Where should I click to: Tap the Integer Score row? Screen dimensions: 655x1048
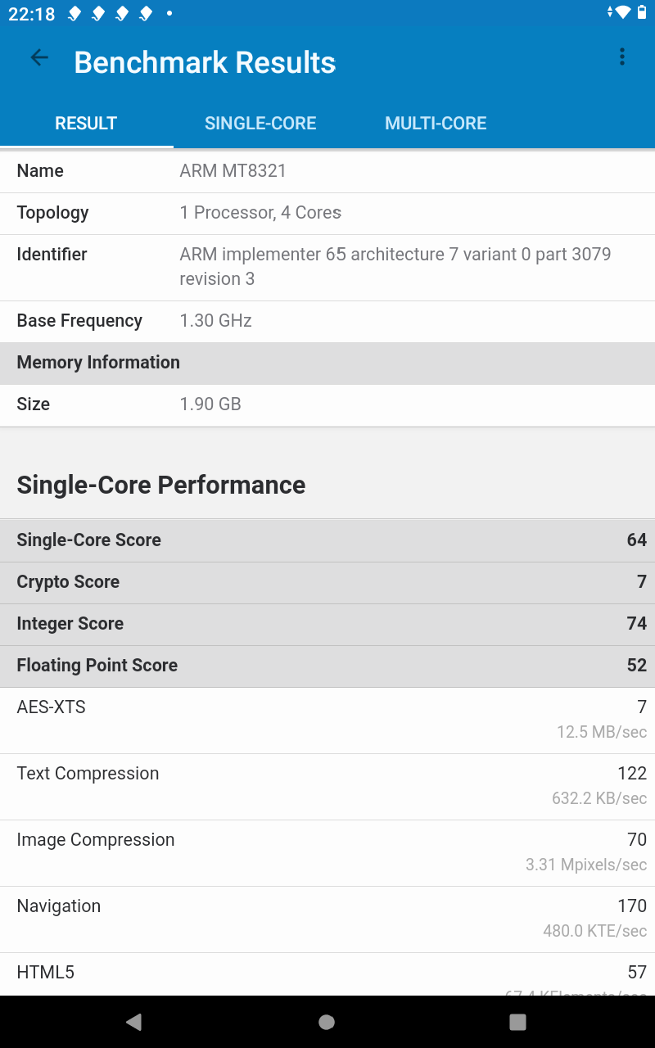tap(327, 624)
